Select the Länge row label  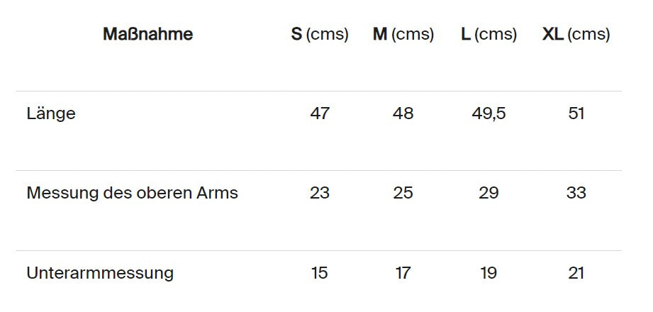(x=51, y=113)
